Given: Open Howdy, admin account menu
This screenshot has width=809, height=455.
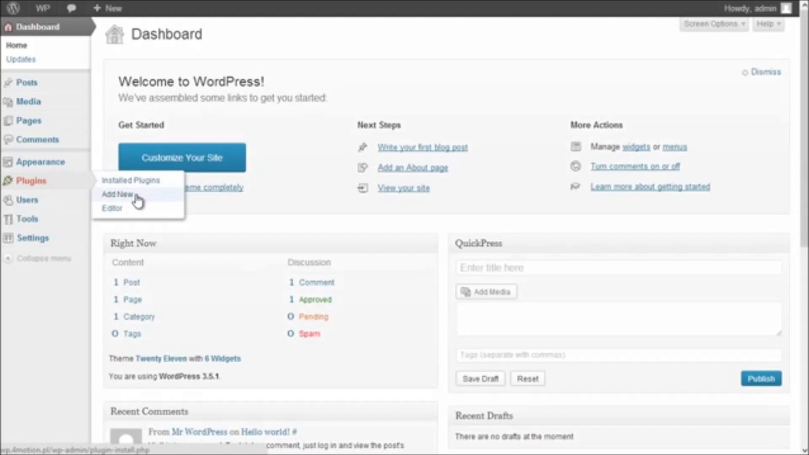Looking at the screenshot, I should 758,8.
